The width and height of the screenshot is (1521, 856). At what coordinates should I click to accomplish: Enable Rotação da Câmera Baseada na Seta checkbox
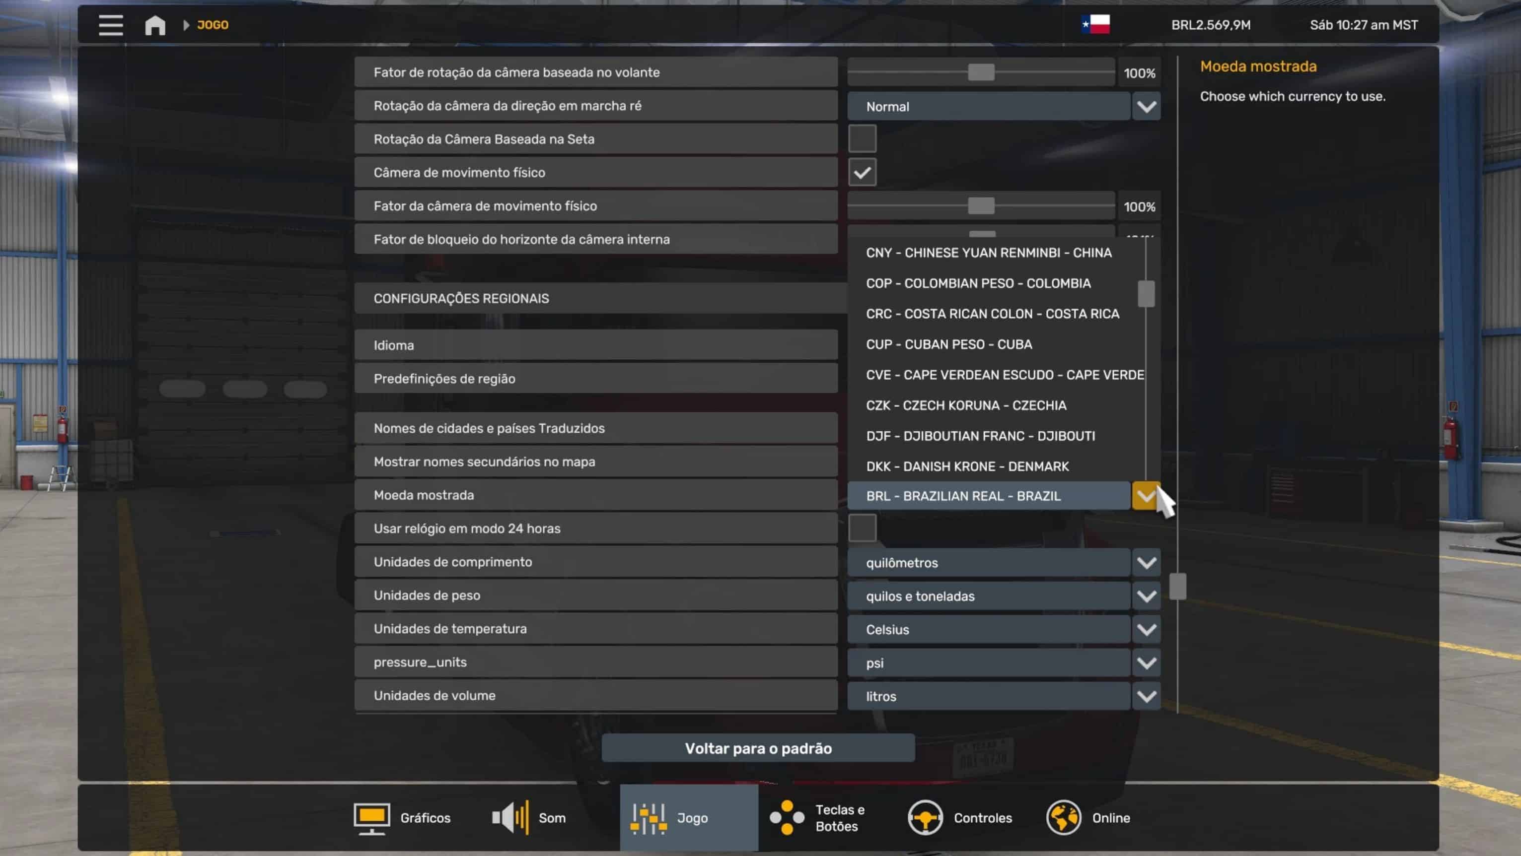click(x=862, y=139)
